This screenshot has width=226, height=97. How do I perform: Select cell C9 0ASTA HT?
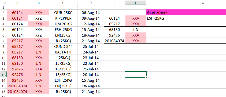point(63,52)
